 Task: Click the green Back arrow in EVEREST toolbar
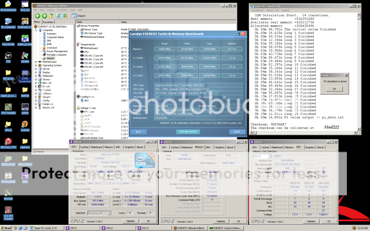pyautogui.click(x=37, y=16)
